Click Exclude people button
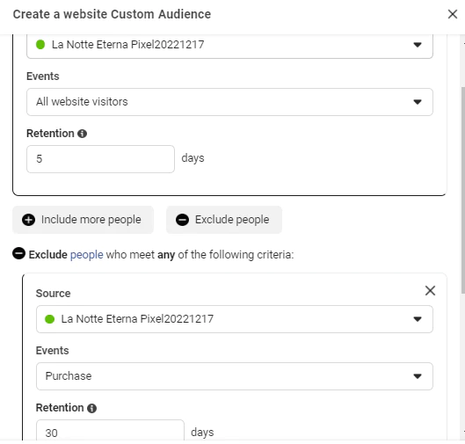 point(224,220)
